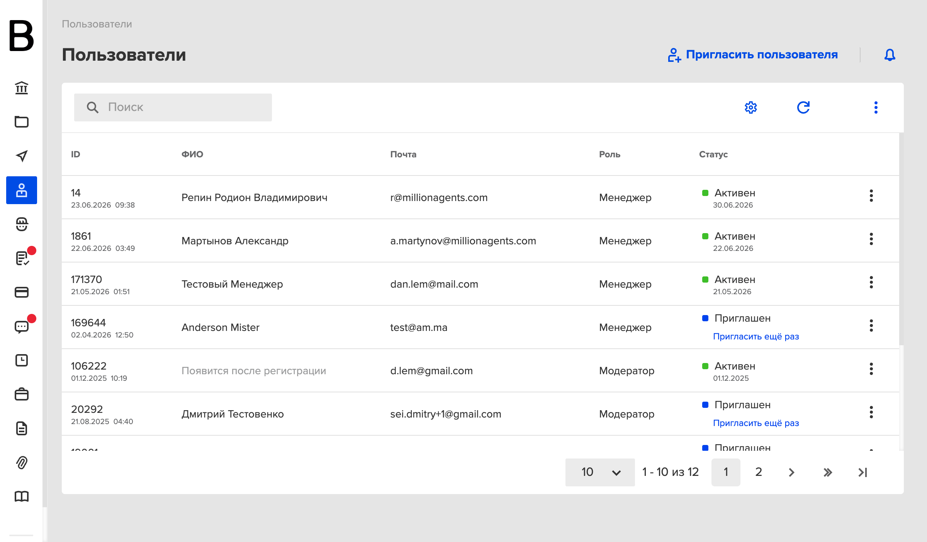Resend invite to Дмитрий Тестовенко

pos(756,423)
